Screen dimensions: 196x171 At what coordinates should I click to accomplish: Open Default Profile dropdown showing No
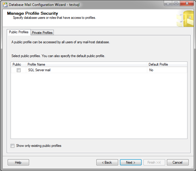pos(167,70)
